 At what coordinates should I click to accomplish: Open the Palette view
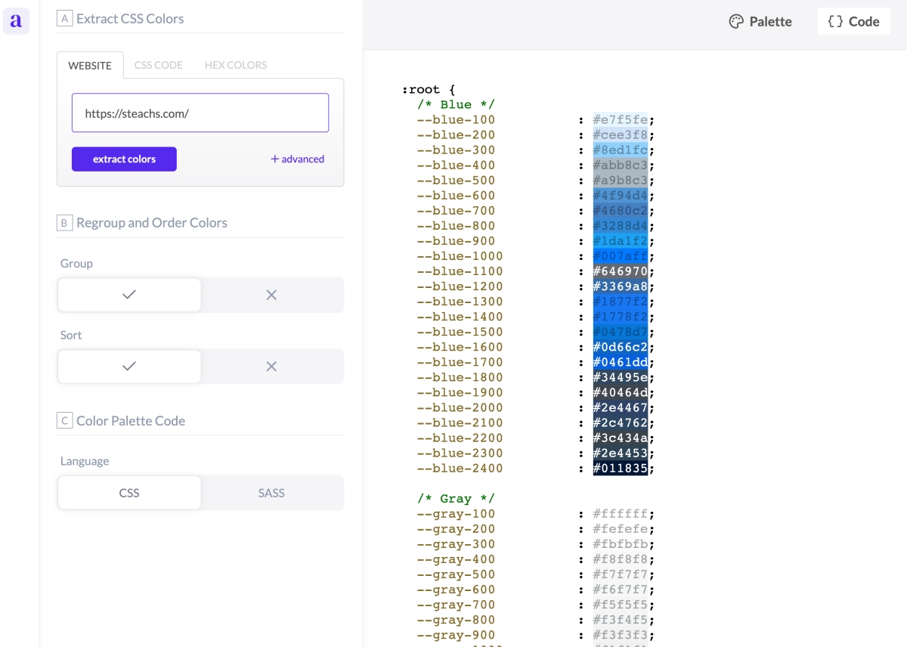[x=760, y=21]
